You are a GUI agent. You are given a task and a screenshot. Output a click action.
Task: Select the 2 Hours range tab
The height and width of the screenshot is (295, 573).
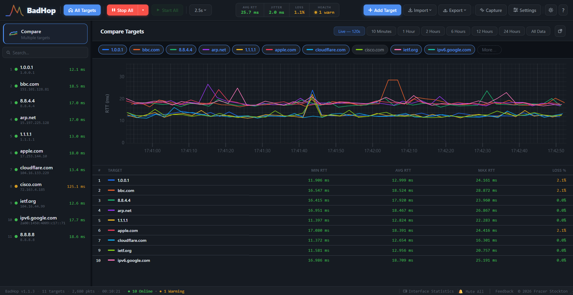[433, 31]
